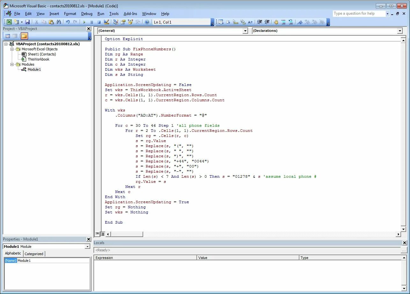Open Standard toolbar options arrow beside Ln 1, Col 1
410x294 pixels.
[x=212, y=22]
